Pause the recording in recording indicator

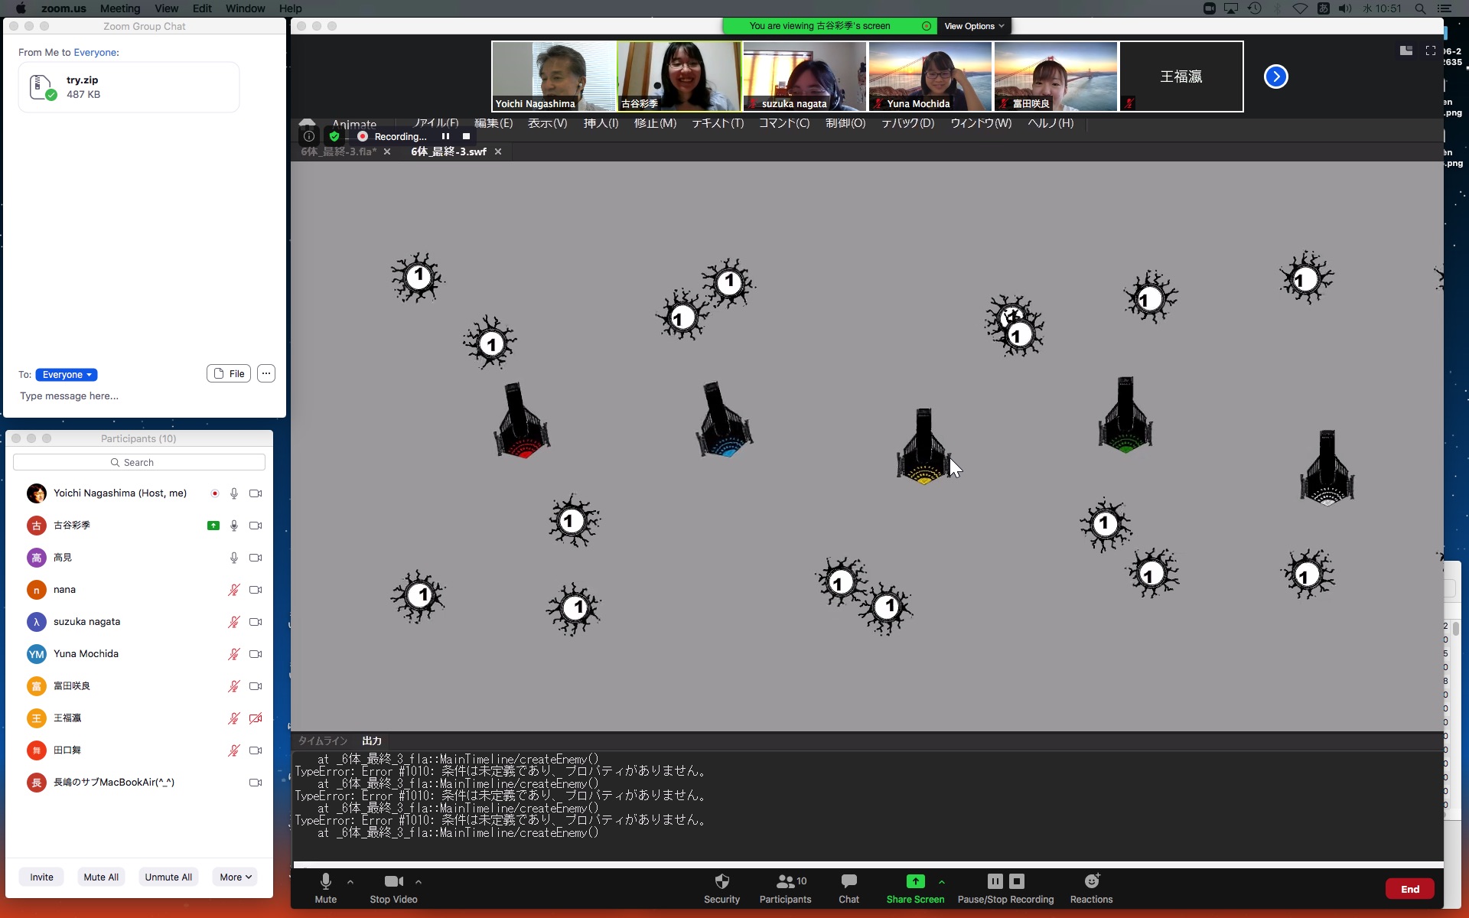(445, 136)
